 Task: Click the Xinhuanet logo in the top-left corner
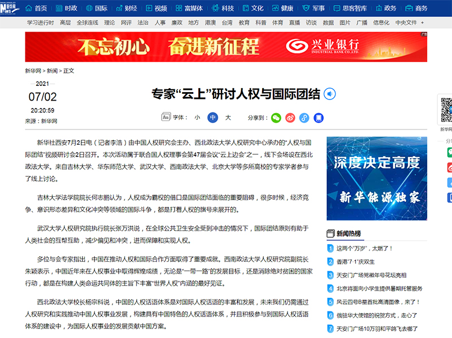(x=9, y=8)
